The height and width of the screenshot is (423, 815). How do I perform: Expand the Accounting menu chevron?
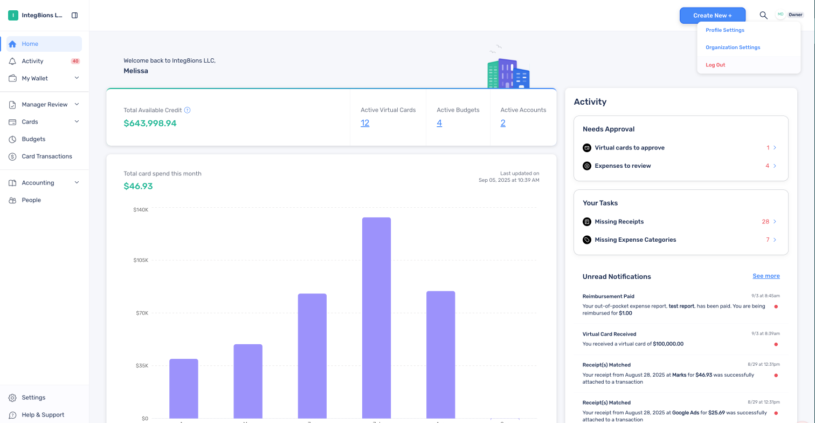pyautogui.click(x=77, y=182)
